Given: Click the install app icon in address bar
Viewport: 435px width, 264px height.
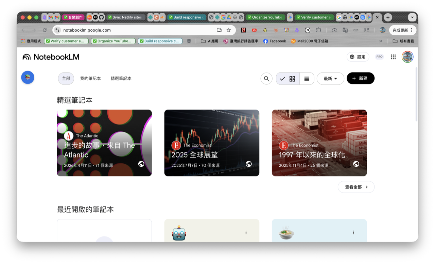Looking at the screenshot, I should 219,30.
